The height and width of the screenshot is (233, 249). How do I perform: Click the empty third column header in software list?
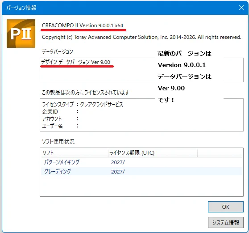[220, 153]
